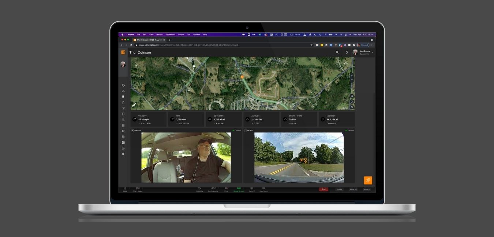Screen dimensions: 494x237
Task: Open the people icon in sidebar
Action: coord(123,120)
